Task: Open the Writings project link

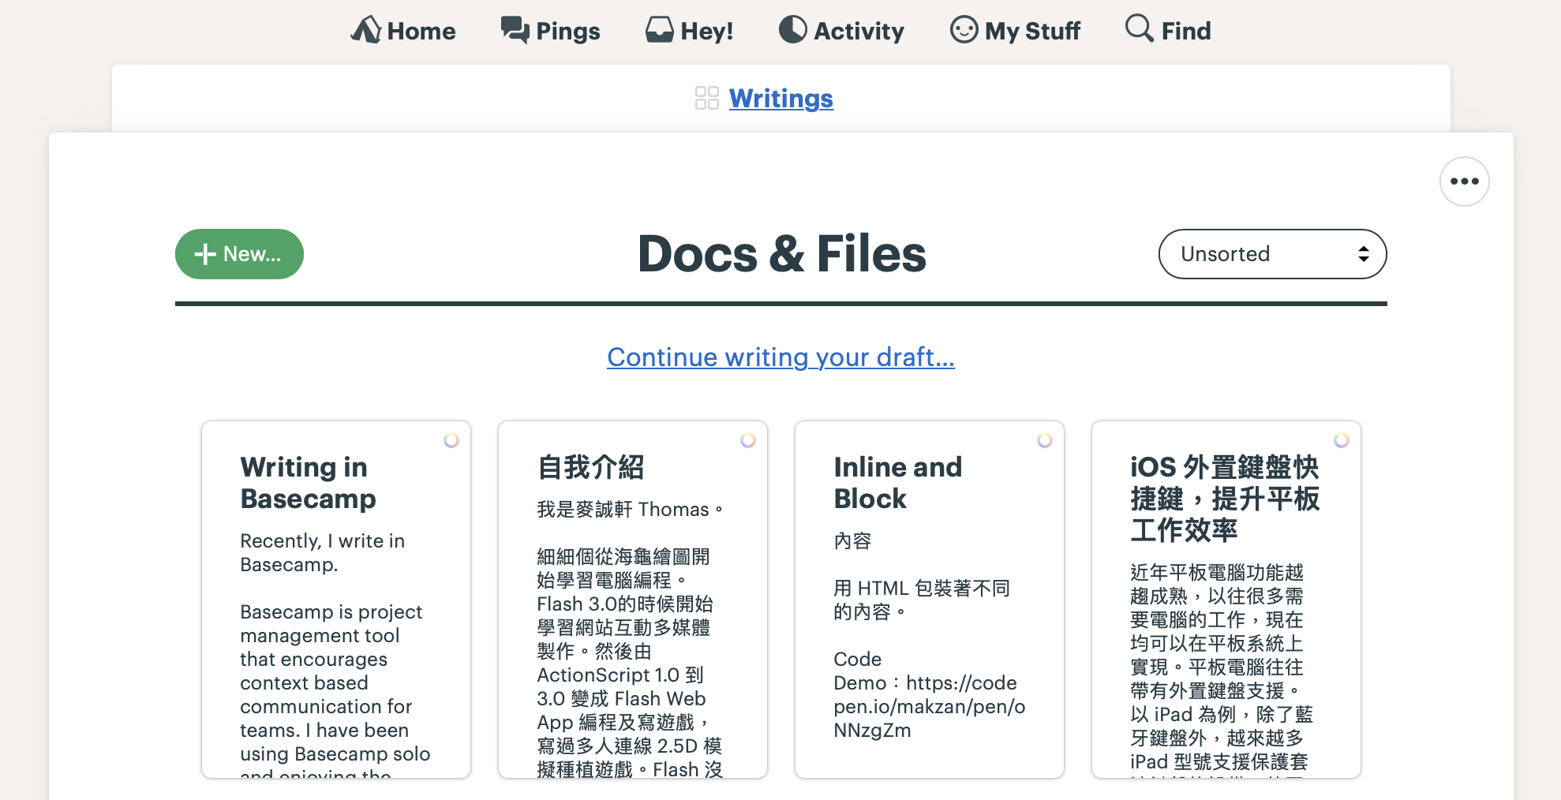Action: tap(781, 98)
